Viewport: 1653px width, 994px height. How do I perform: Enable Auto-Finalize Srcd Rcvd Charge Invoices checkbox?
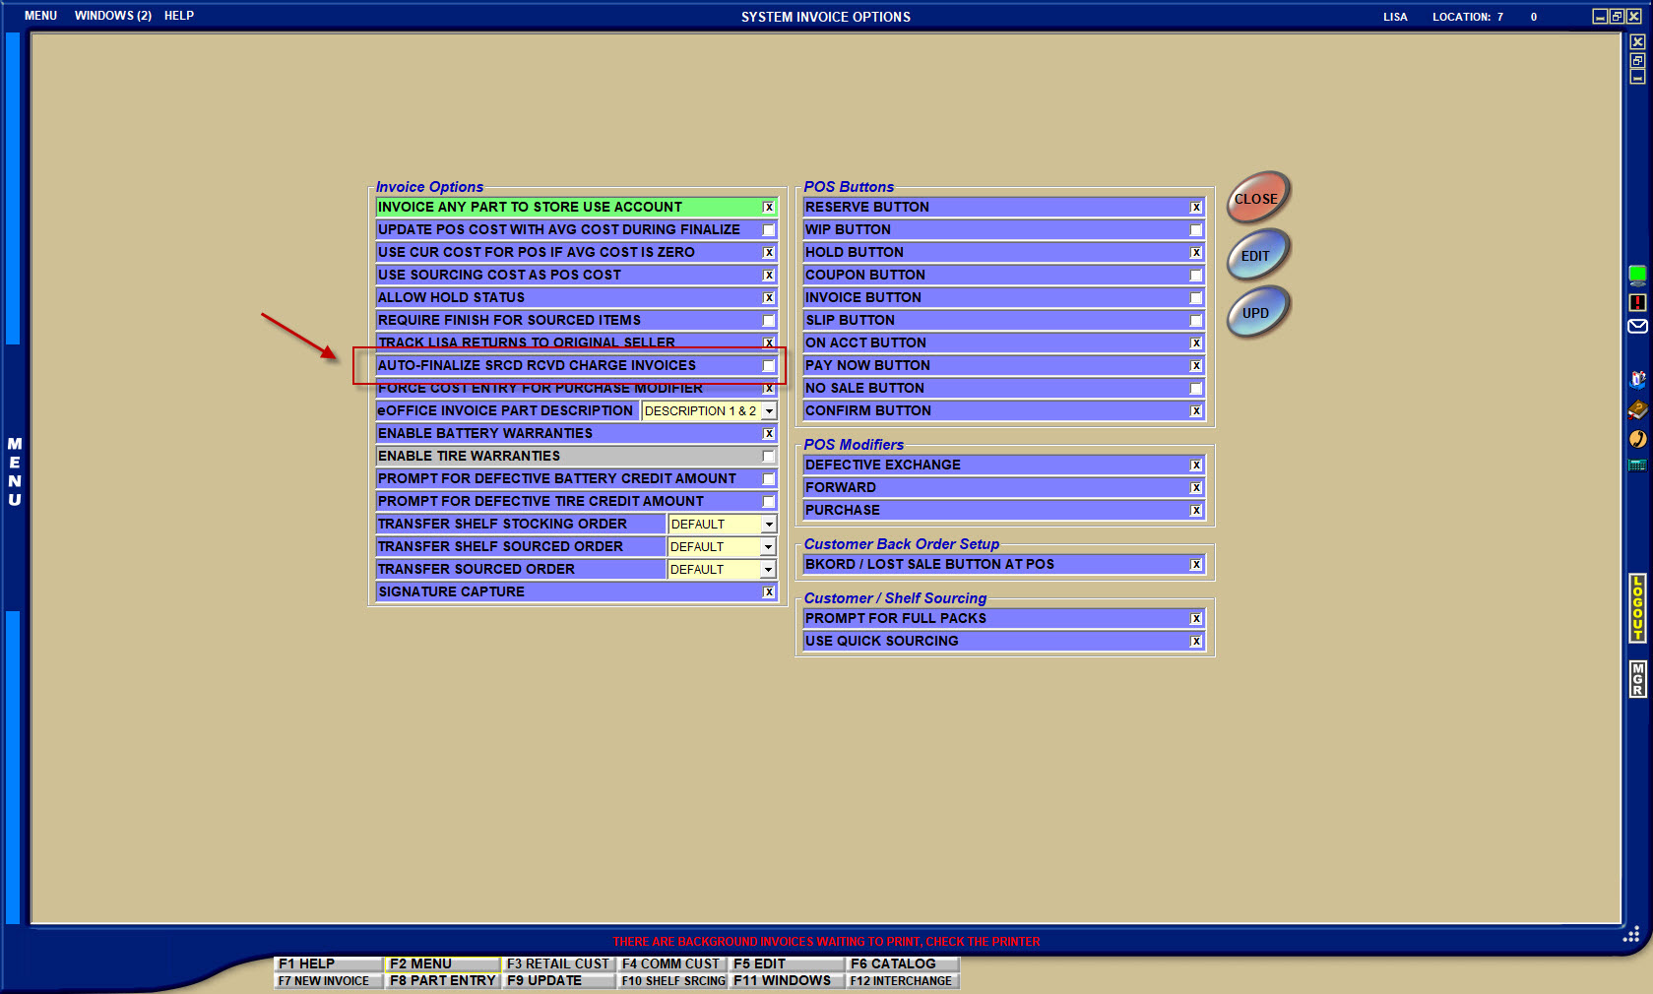pyautogui.click(x=769, y=366)
